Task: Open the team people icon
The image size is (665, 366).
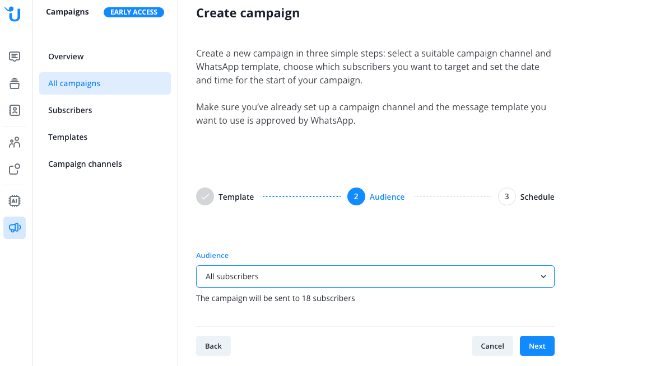Action: 15,142
